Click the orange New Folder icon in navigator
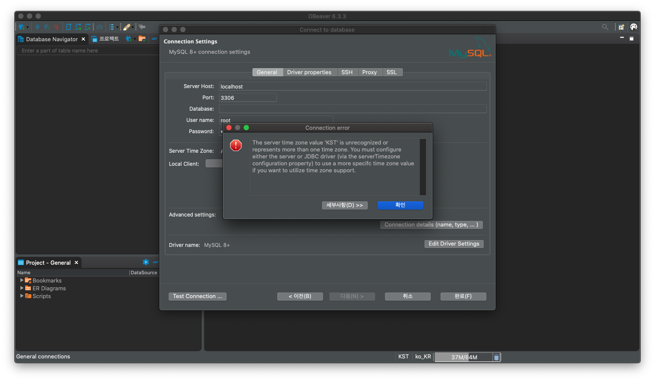Image resolution: width=655 pixels, height=381 pixels. point(142,39)
